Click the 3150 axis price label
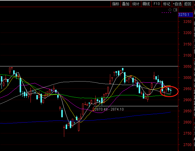 point(187,44)
